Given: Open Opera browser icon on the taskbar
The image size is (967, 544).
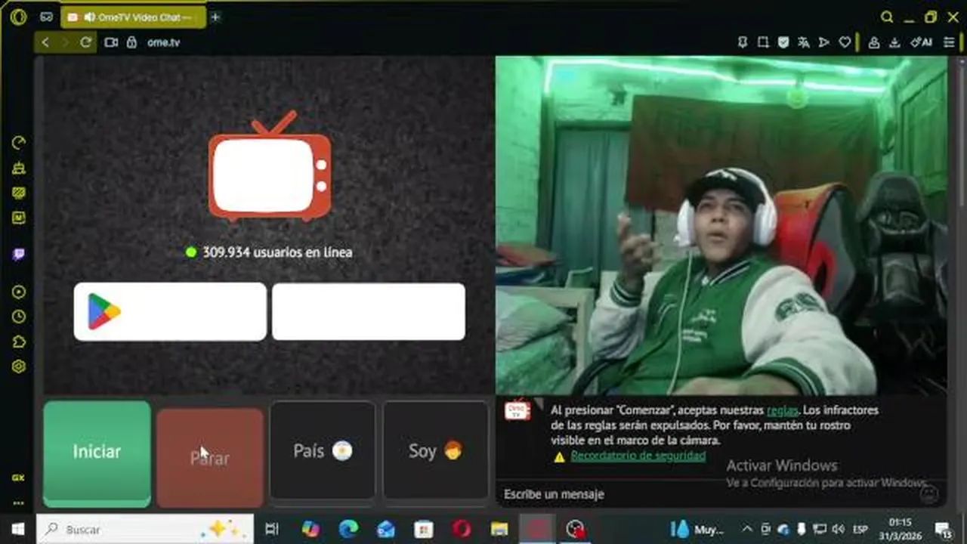Looking at the screenshot, I should tap(462, 529).
